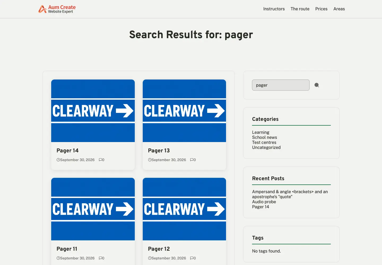Submit search with magnifier icon
The width and height of the screenshot is (382, 265).
(317, 85)
